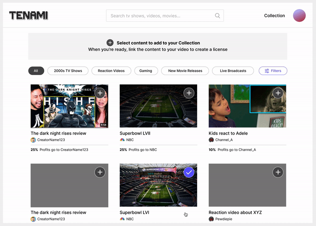
Task: Click 'Kids react to Adele' title
Action: click(228, 133)
